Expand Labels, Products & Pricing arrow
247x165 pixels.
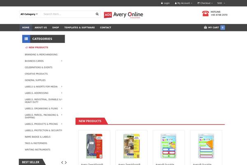(x=62, y=124)
